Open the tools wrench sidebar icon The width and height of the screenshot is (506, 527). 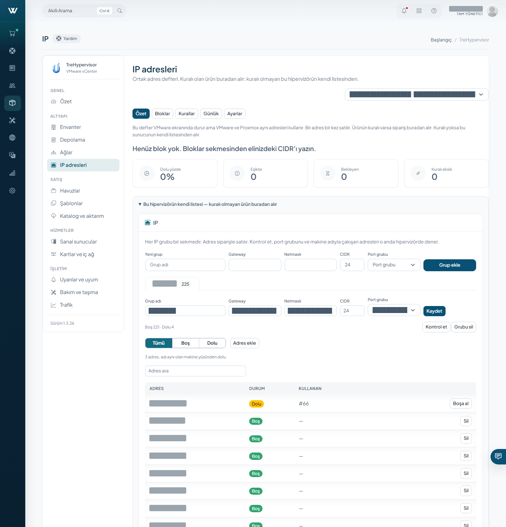(x=12, y=121)
